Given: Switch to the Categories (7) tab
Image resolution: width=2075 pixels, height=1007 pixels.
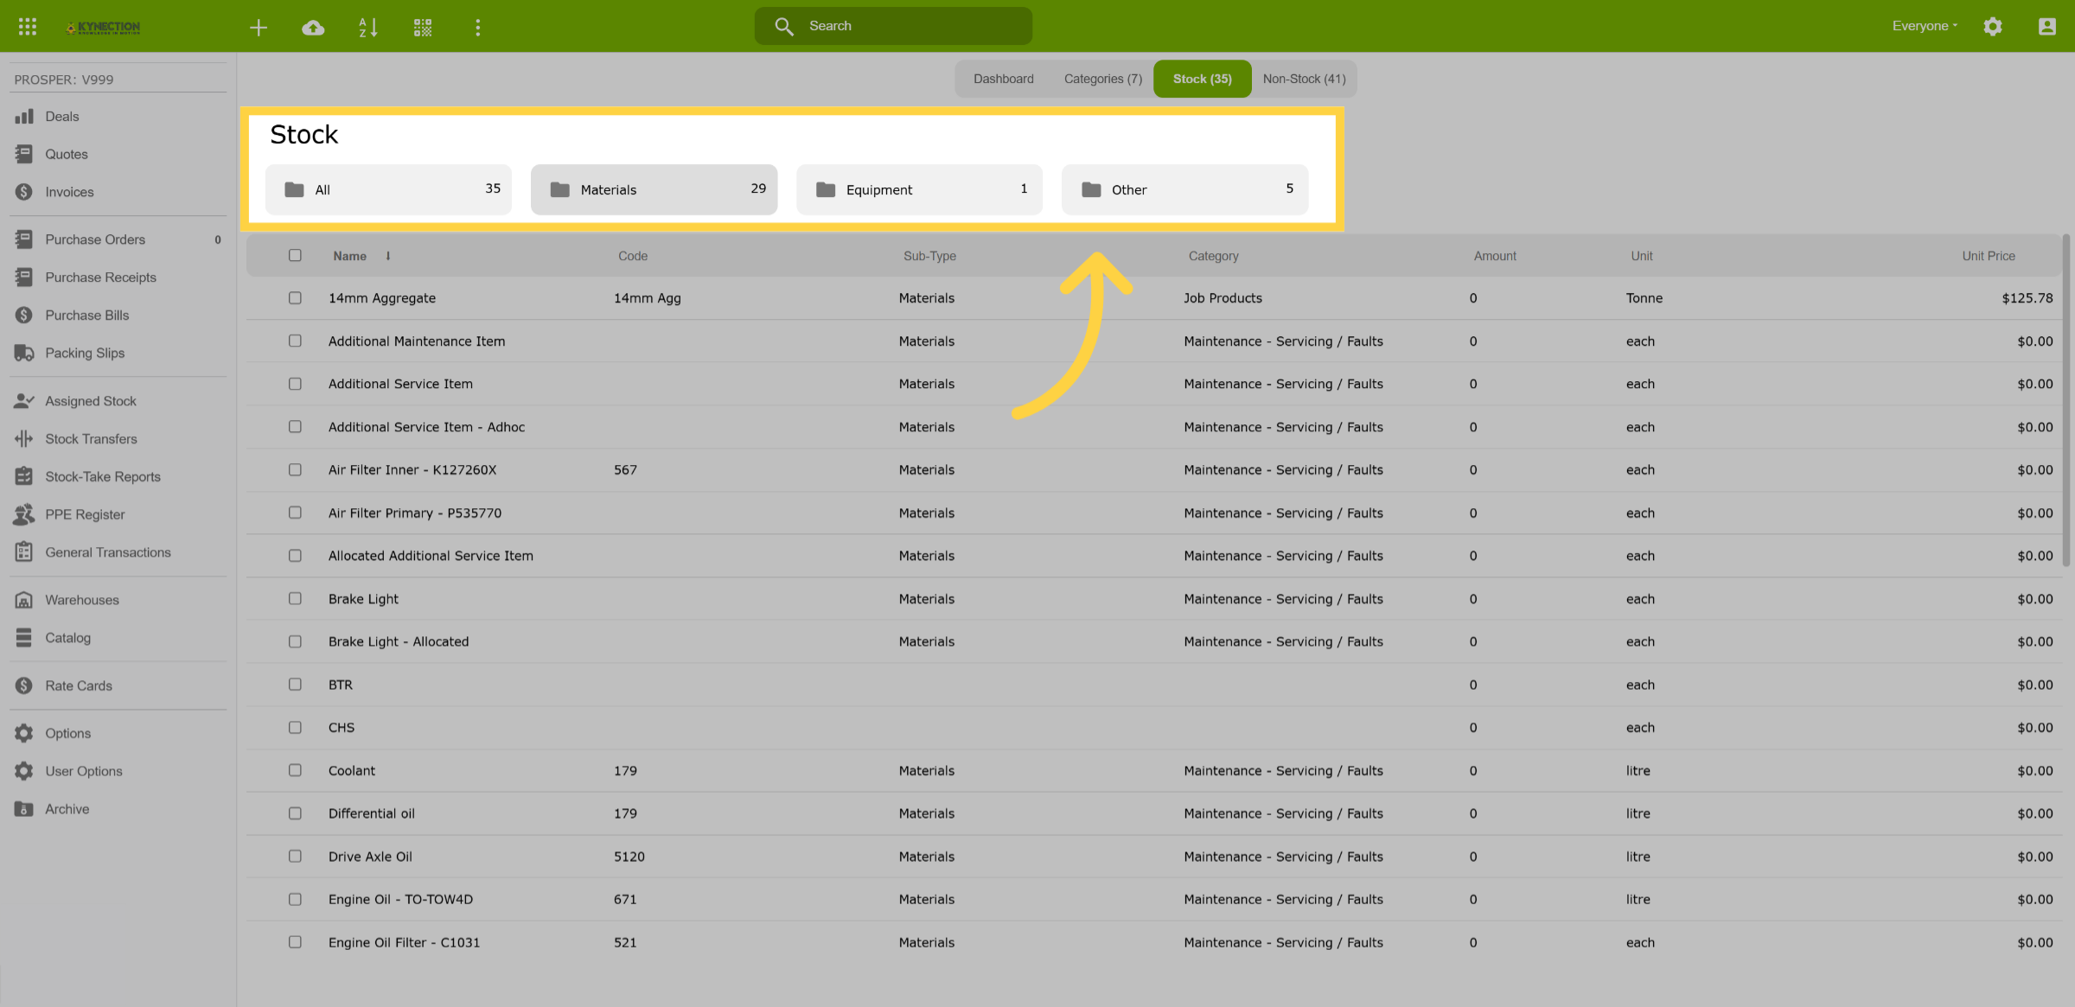Looking at the screenshot, I should 1102,79.
